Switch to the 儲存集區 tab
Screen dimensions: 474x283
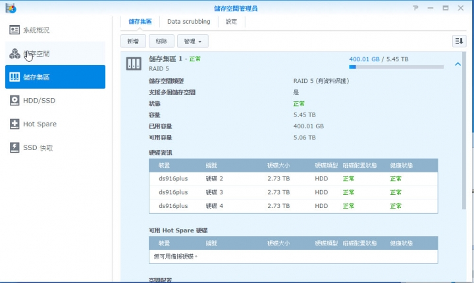tap(140, 22)
